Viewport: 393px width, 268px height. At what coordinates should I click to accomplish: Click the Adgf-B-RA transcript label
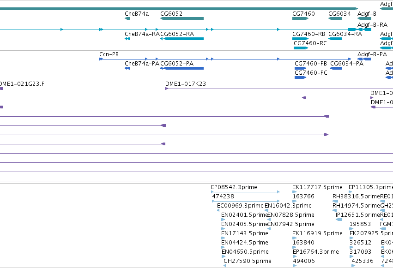pos(372,25)
